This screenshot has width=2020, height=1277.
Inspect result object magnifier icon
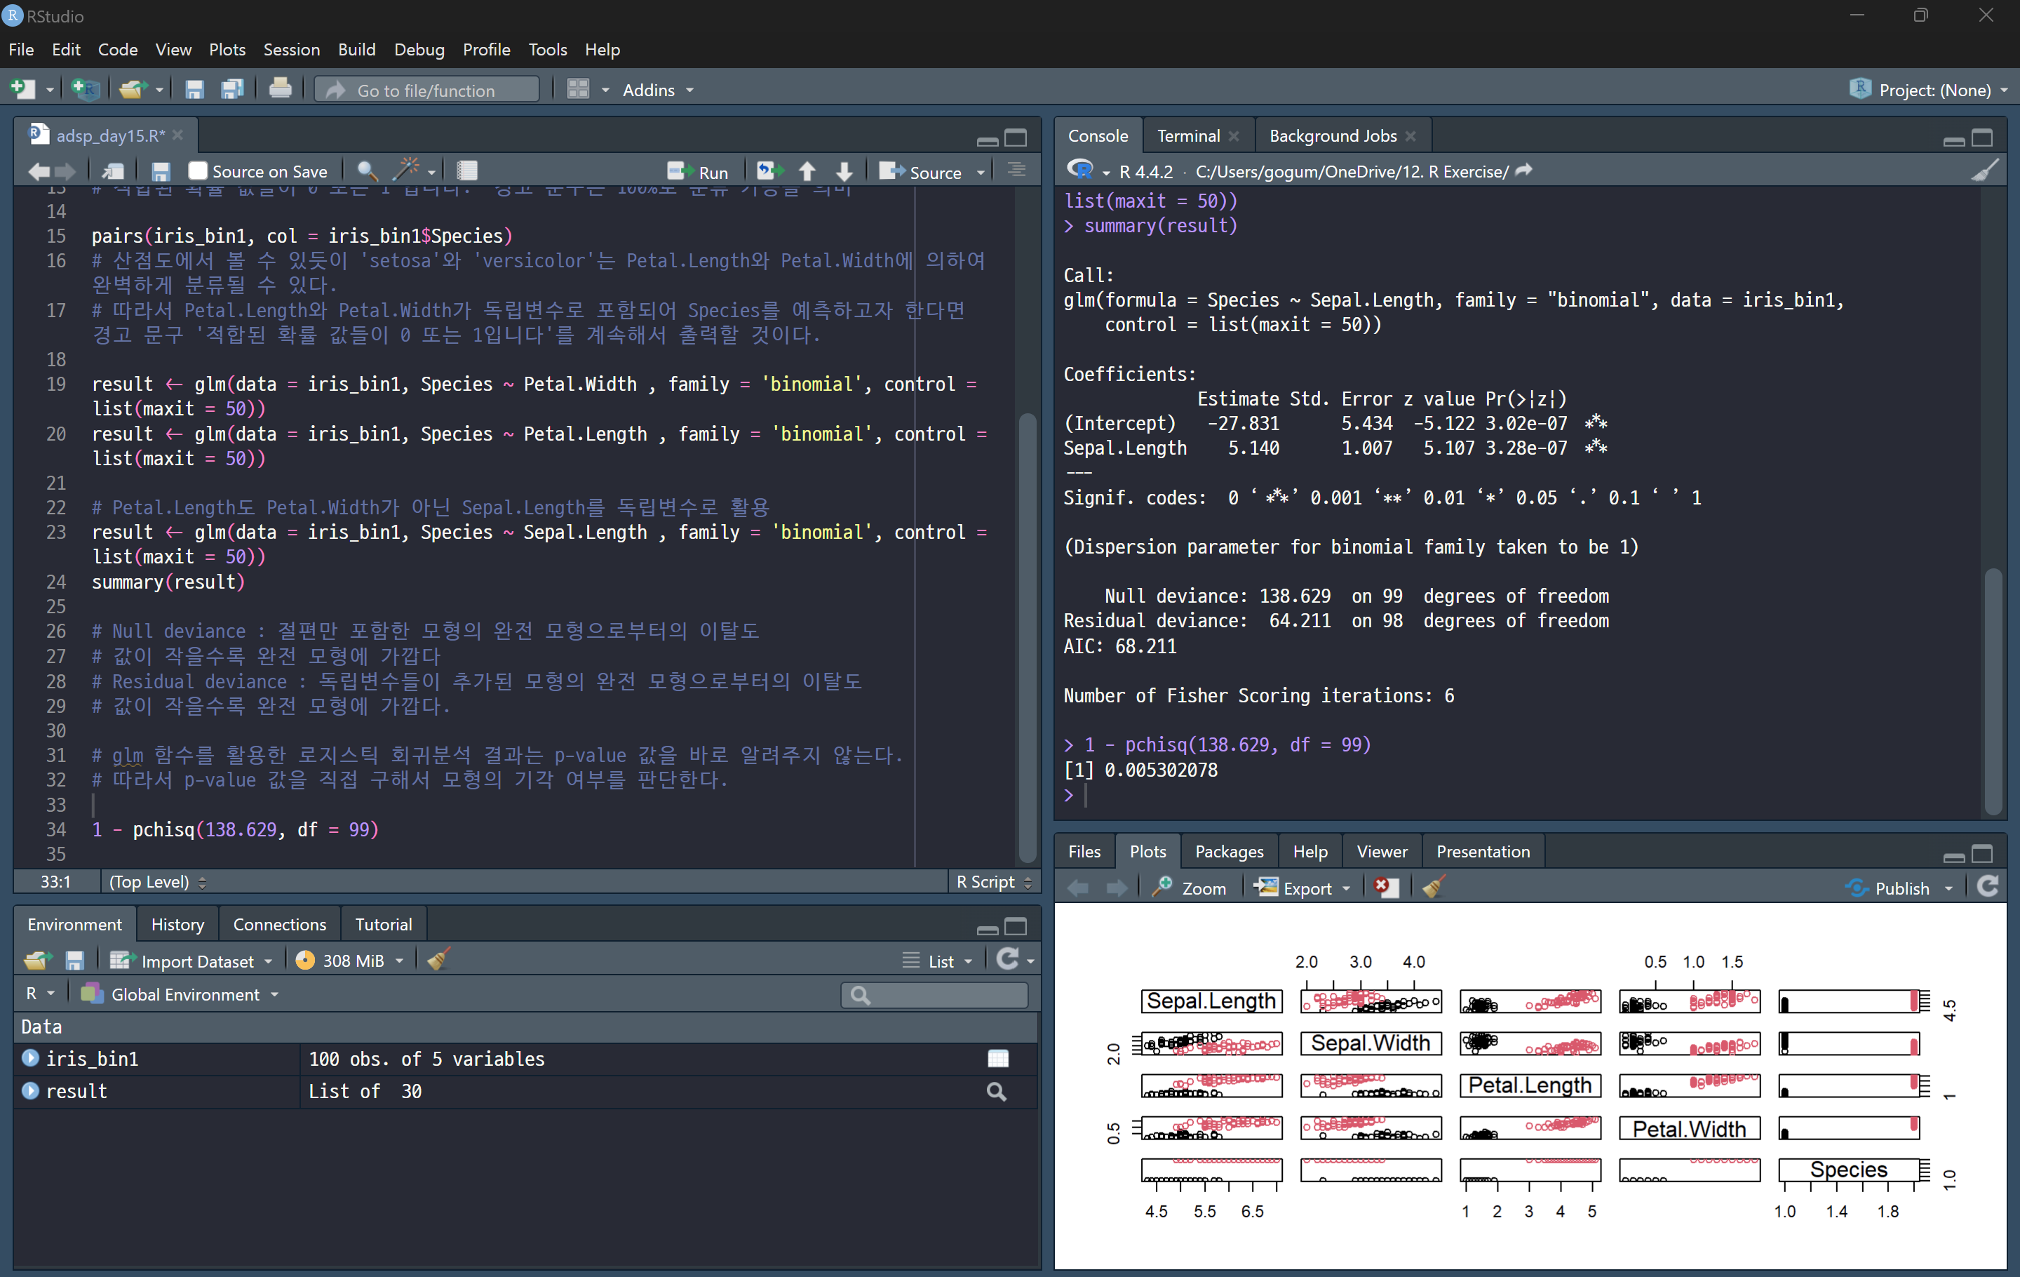pyautogui.click(x=997, y=1092)
